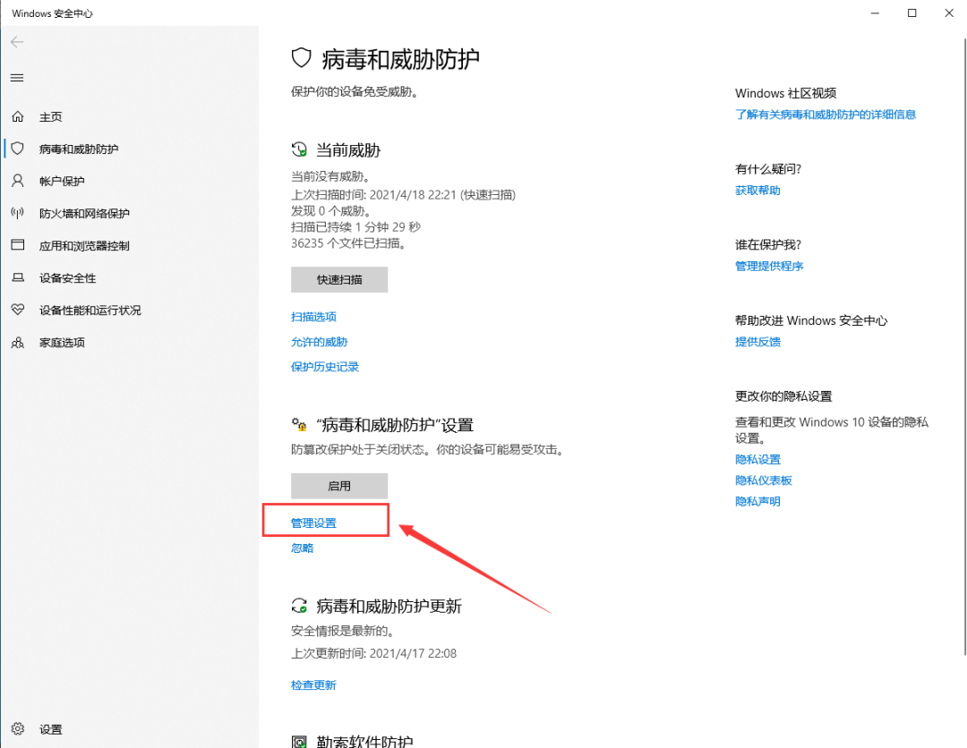Image resolution: width=967 pixels, height=748 pixels.
Task: Open the 主页 home icon
Action: 17,116
